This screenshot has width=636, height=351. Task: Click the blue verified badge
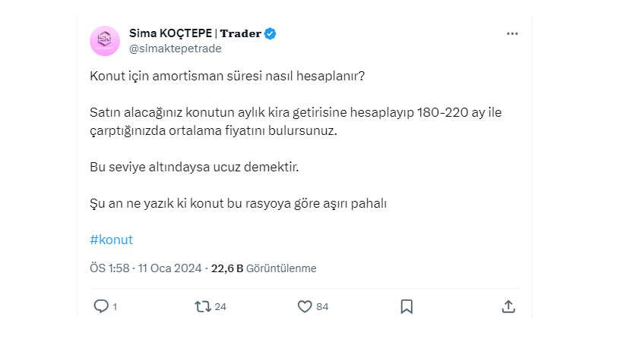point(270,33)
